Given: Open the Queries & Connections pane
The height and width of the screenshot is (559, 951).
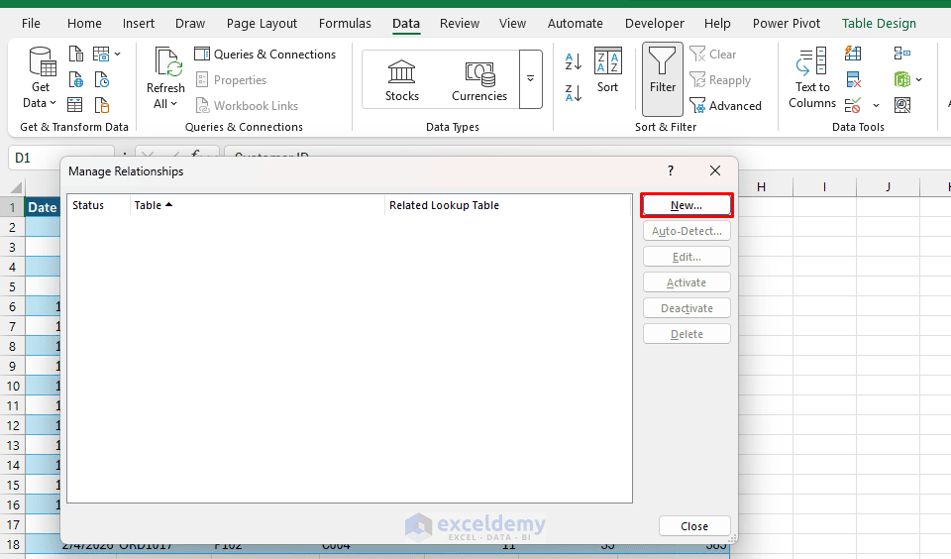Looking at the screenshot, I should click(265, 55).
